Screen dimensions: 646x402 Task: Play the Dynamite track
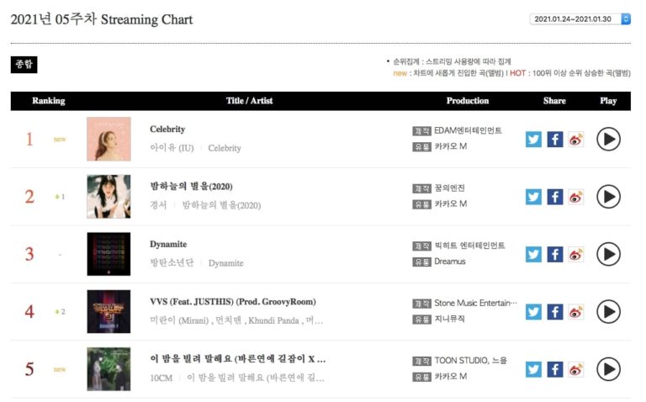click(x=608, y=254)
